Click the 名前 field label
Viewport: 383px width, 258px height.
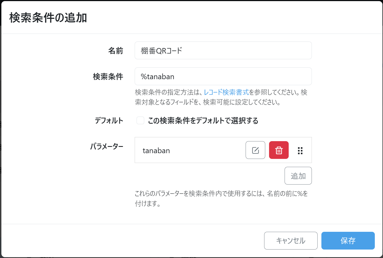pos(116,51)
